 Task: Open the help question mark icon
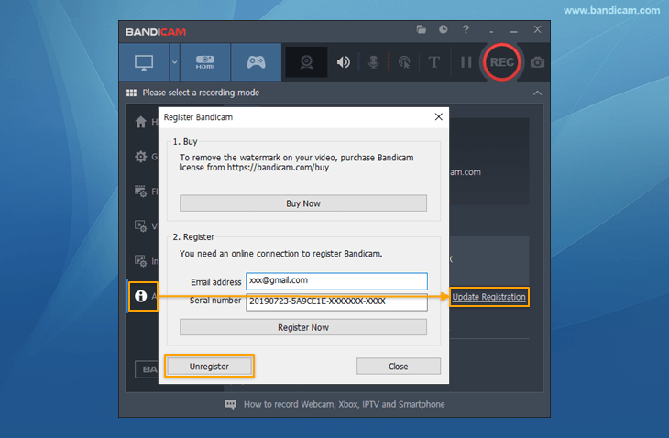(x=466, y=29)
